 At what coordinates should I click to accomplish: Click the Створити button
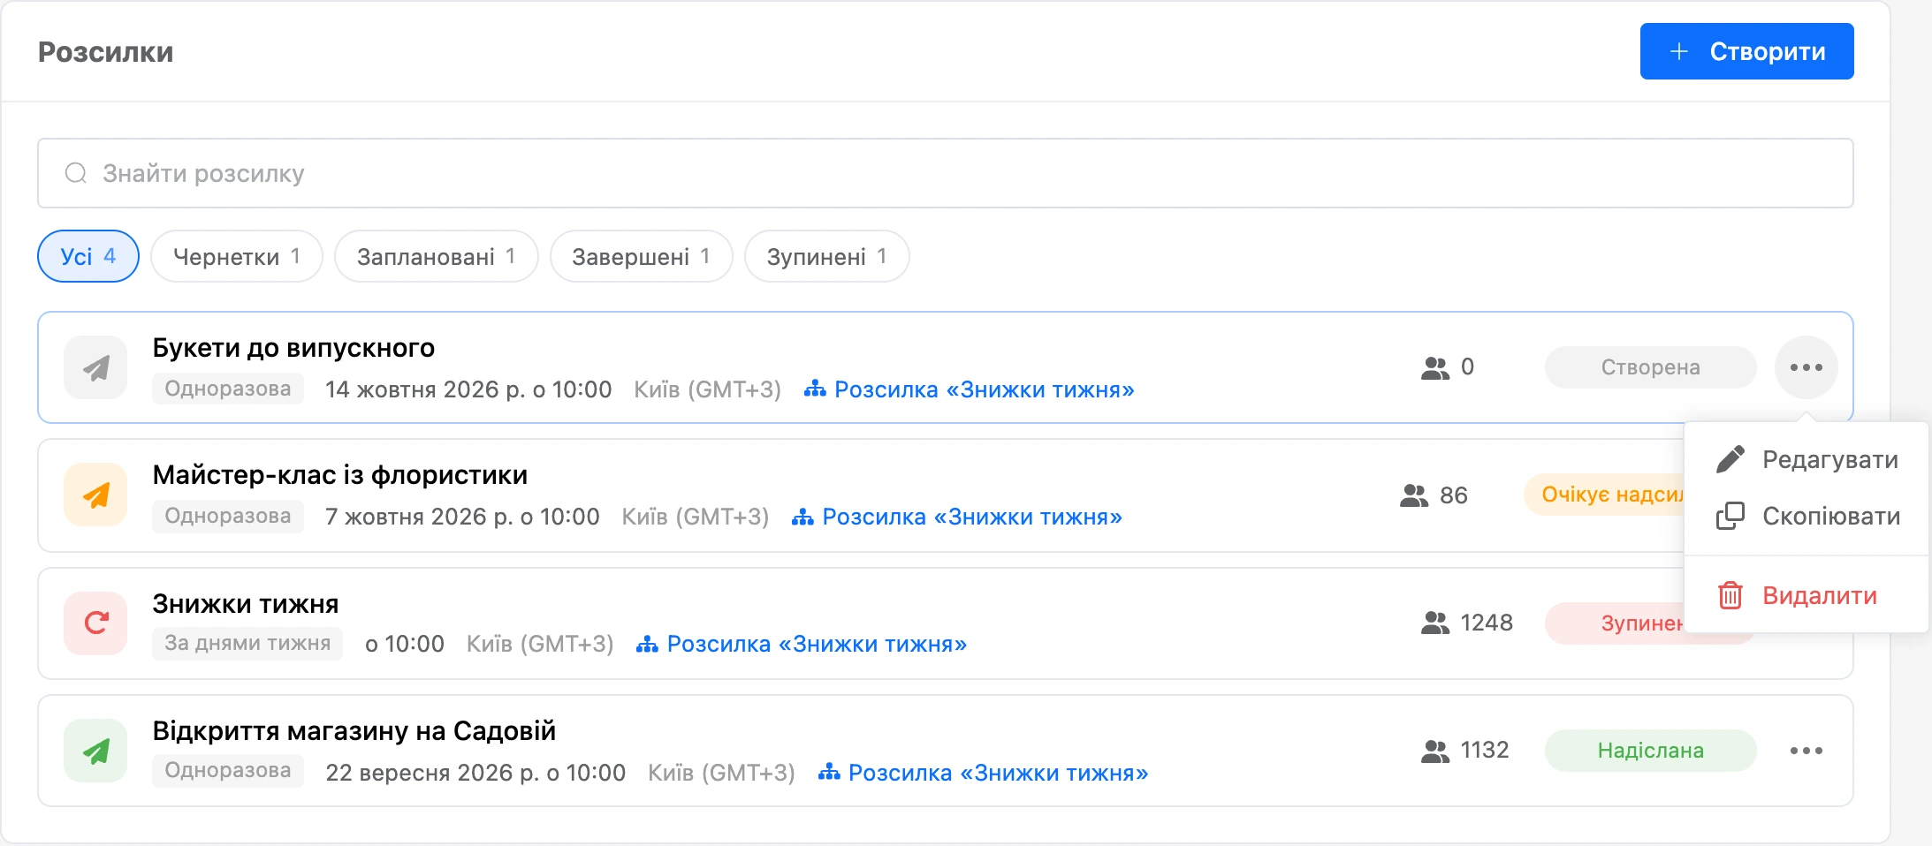tap(1746, 51)
